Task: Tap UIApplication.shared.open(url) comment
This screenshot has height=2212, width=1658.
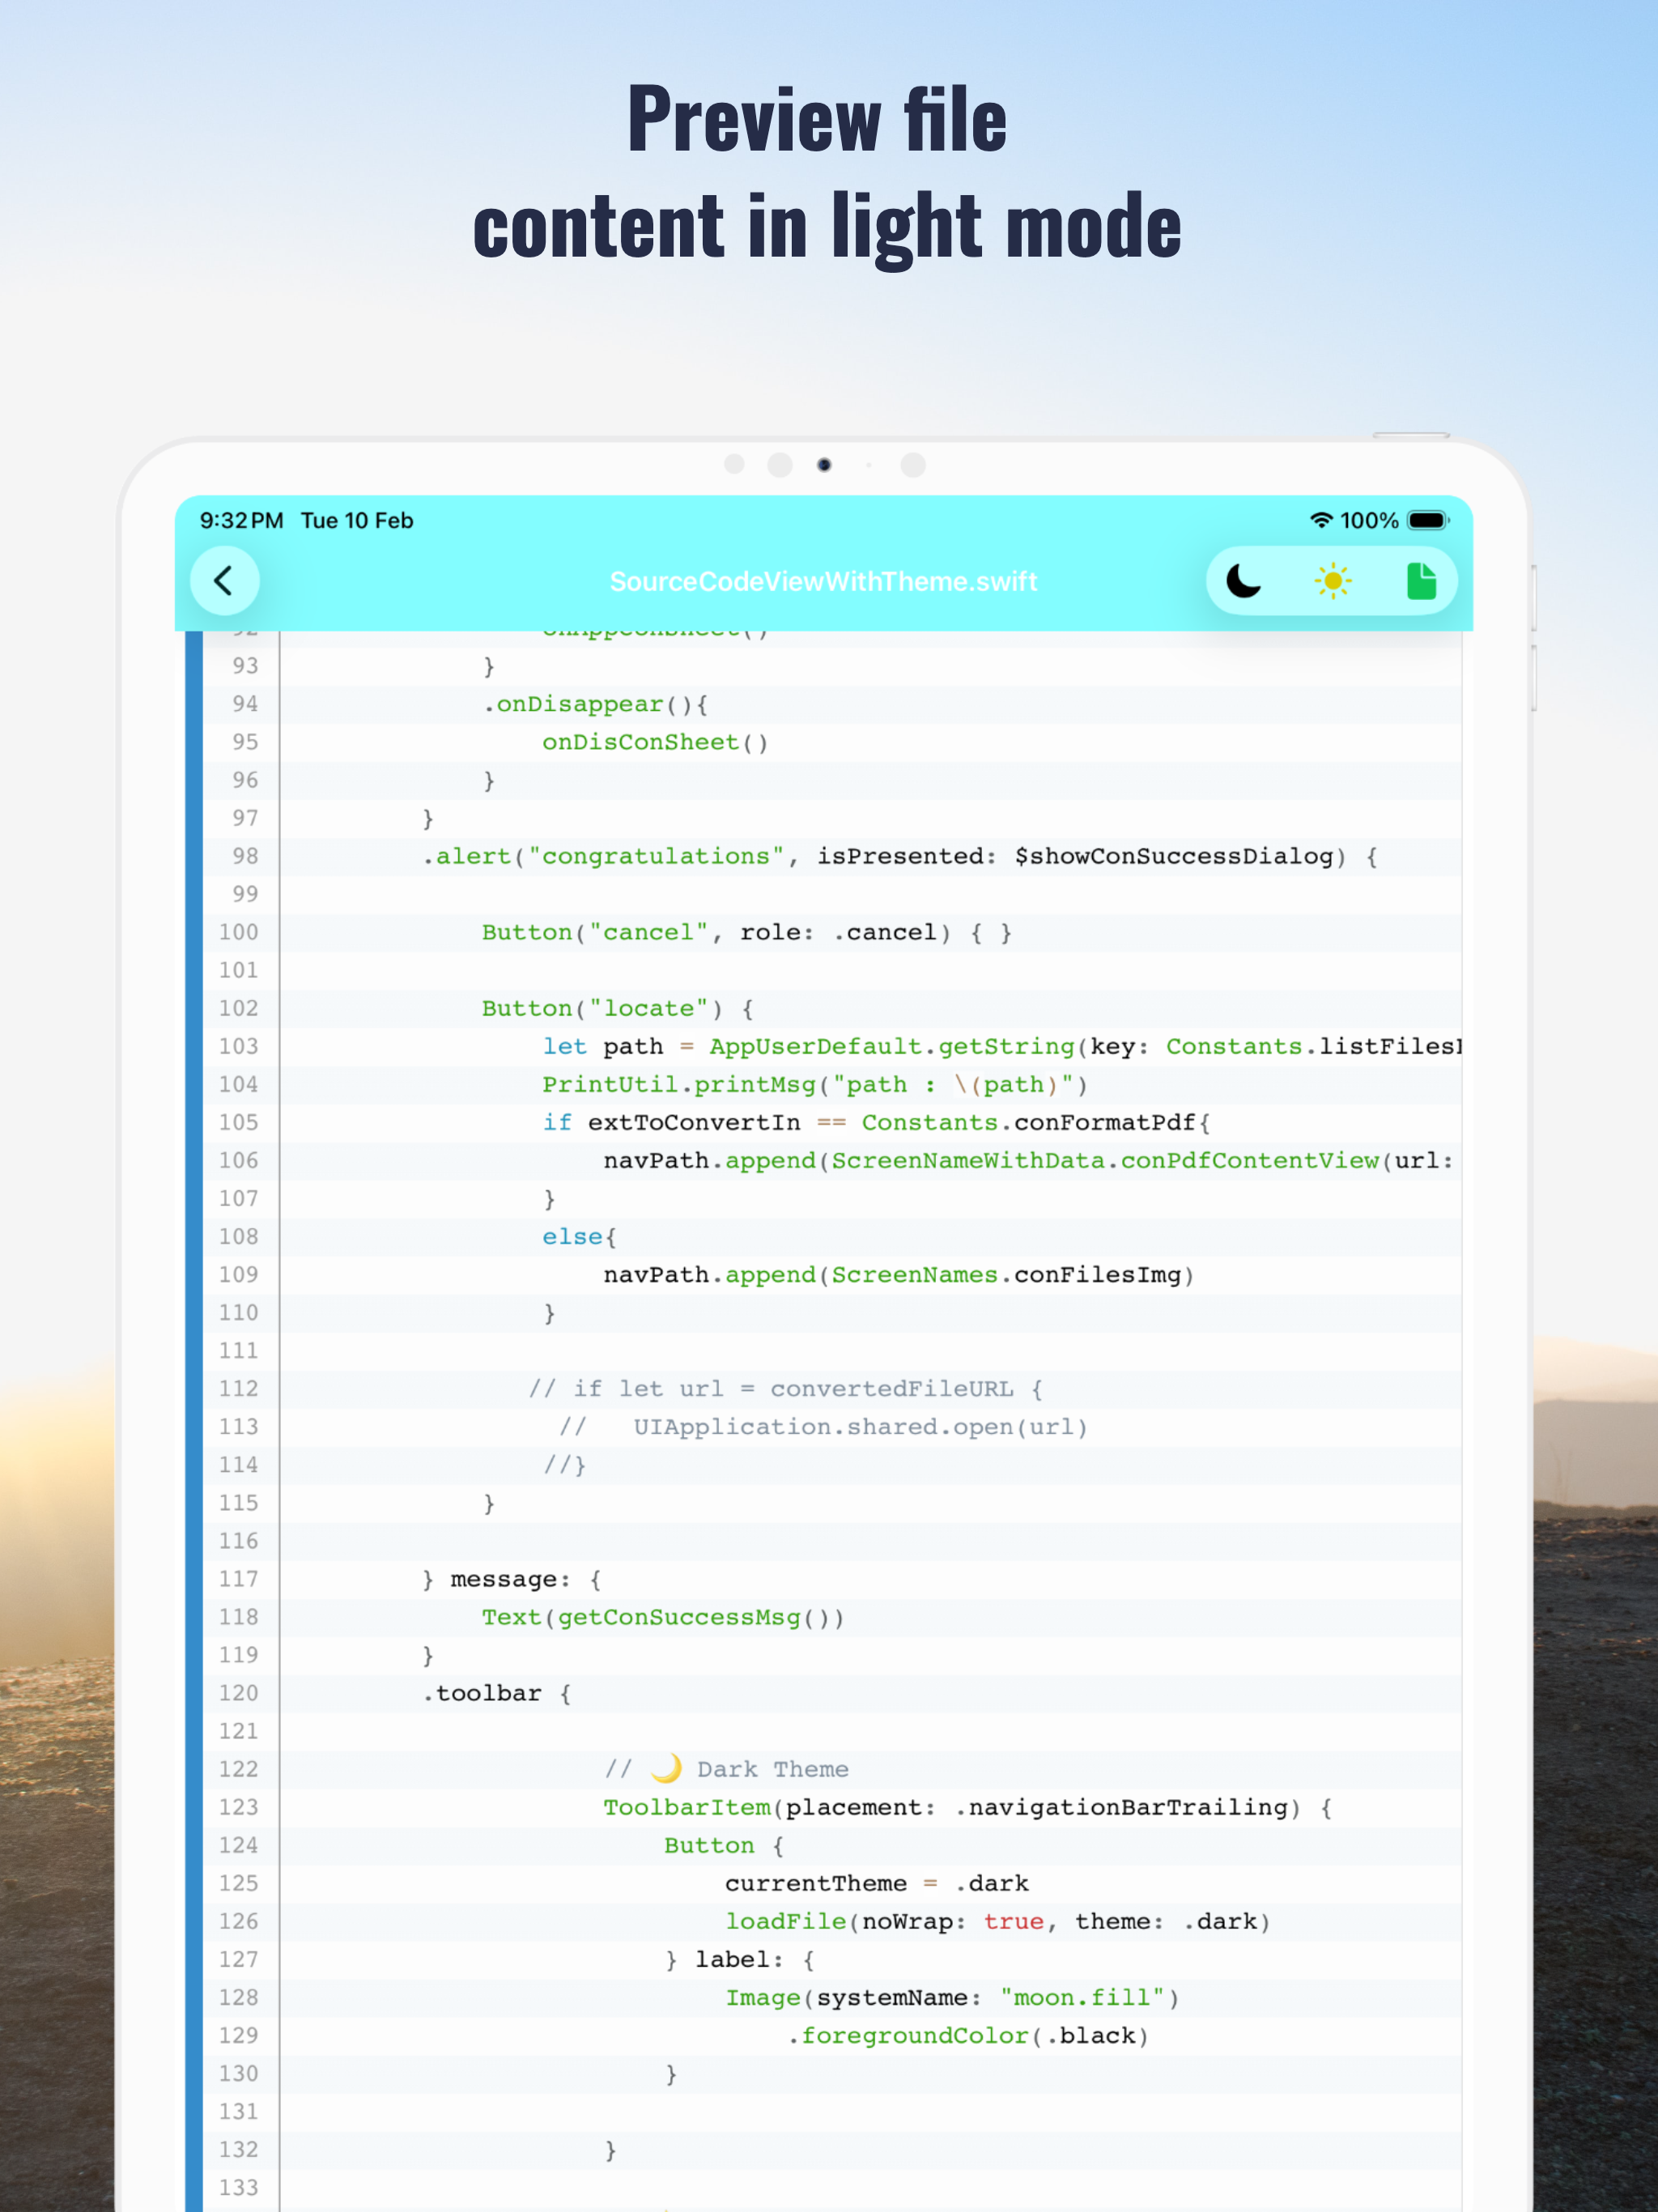Action: coord(860,1426)
